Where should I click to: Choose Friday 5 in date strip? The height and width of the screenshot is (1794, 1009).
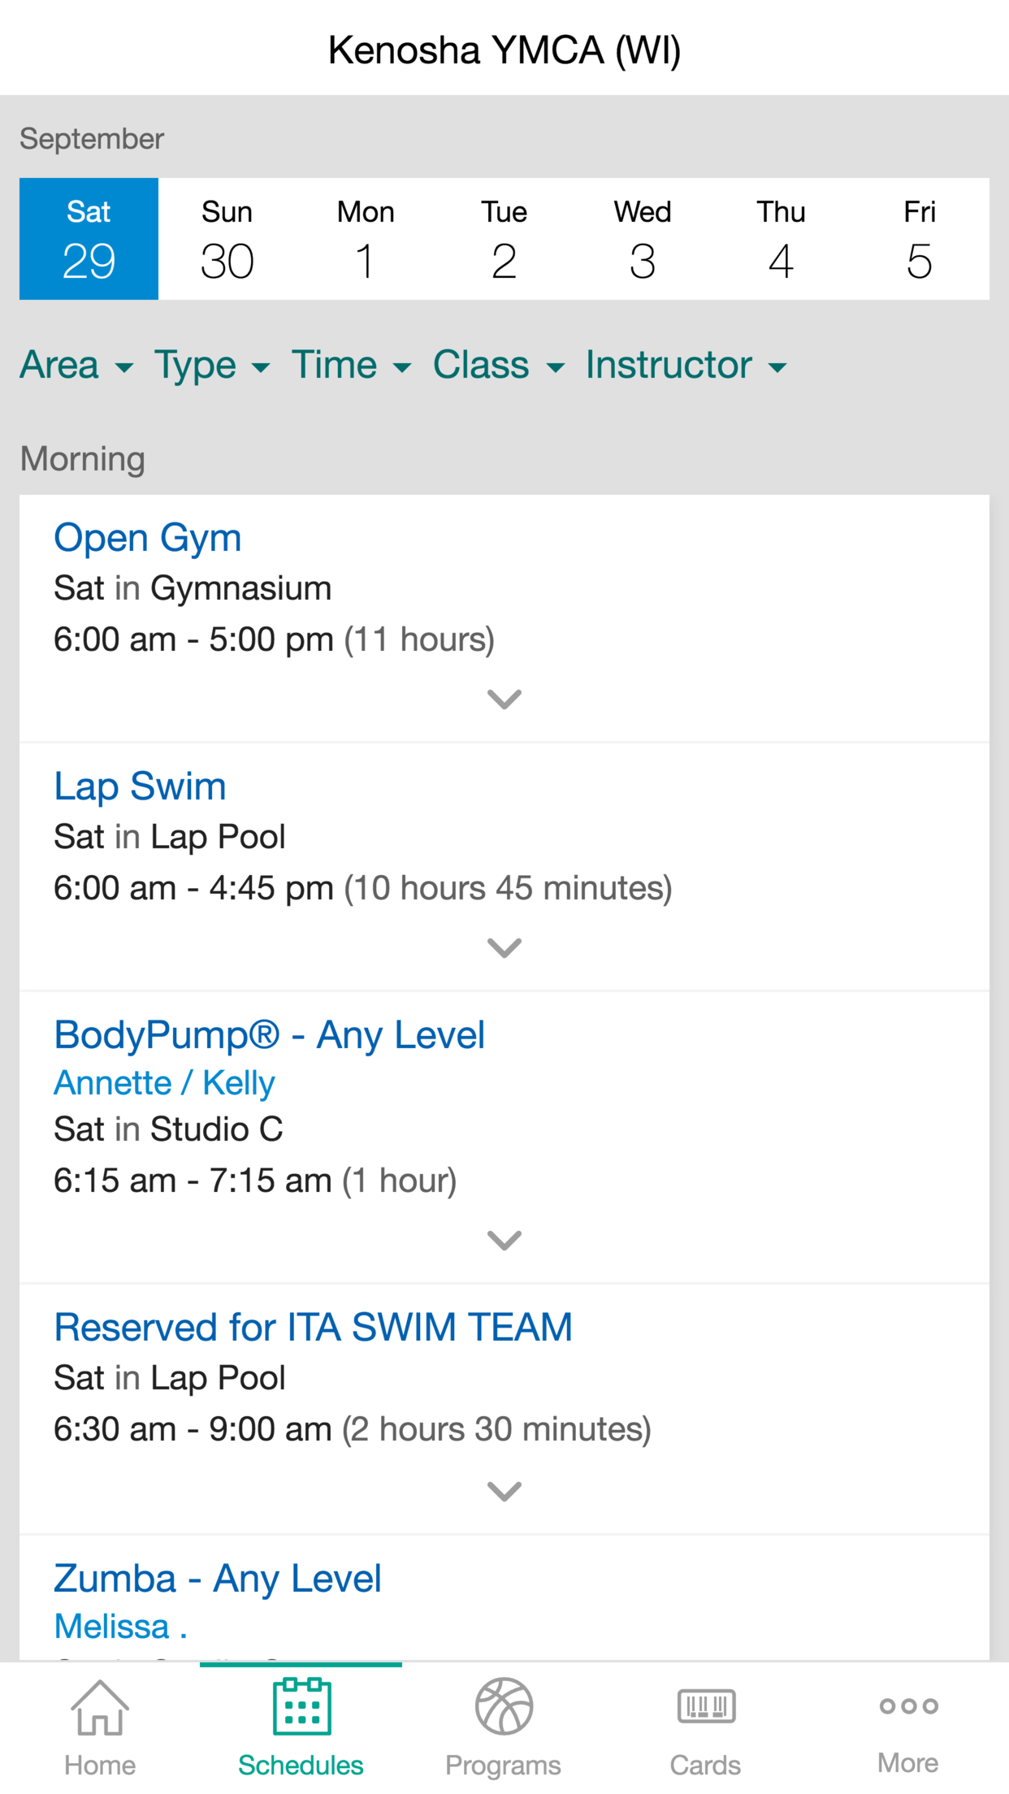pyautogui.click(x=920, y=239)
